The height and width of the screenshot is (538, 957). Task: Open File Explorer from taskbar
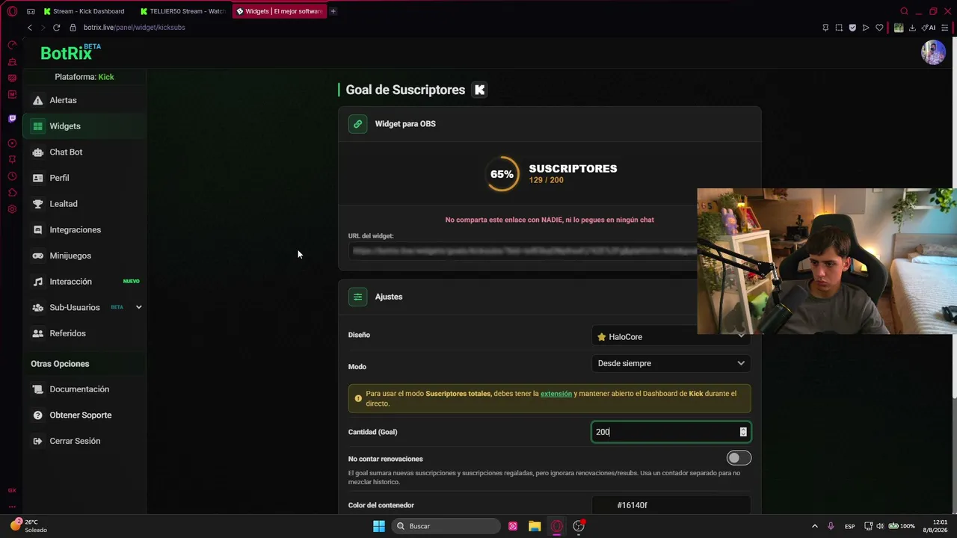click(535, 526)
